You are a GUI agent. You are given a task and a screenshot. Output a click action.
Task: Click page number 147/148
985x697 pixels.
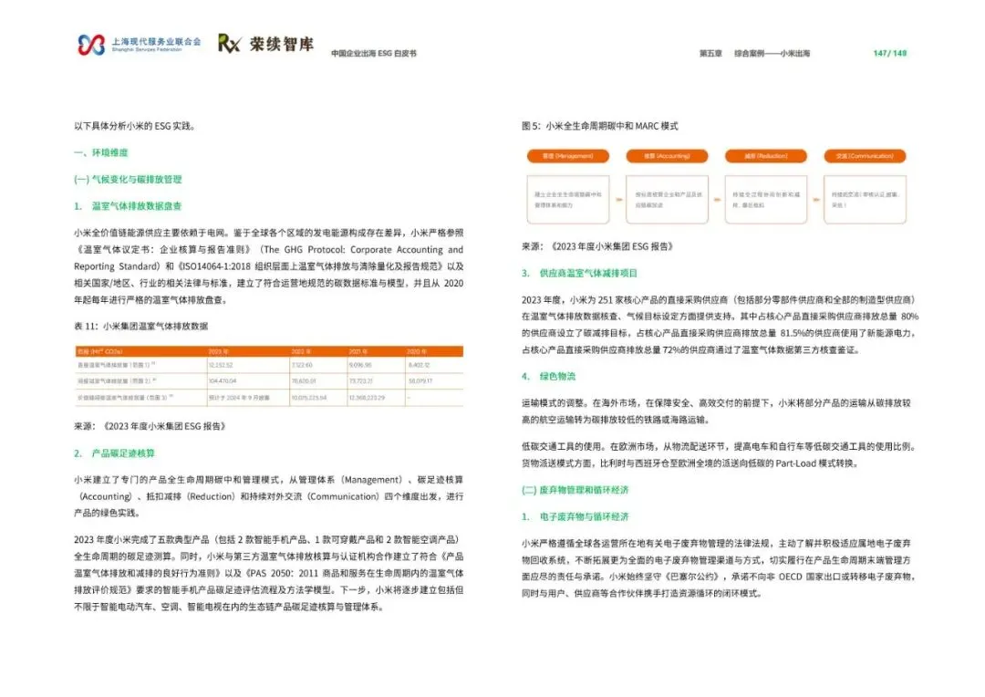tap(890, 54)
